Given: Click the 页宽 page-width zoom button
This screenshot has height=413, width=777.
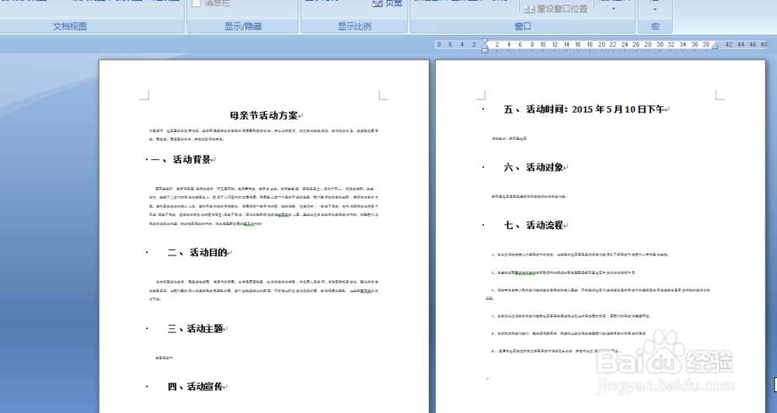Looking at the screenshot, I should tap(388, 3).
